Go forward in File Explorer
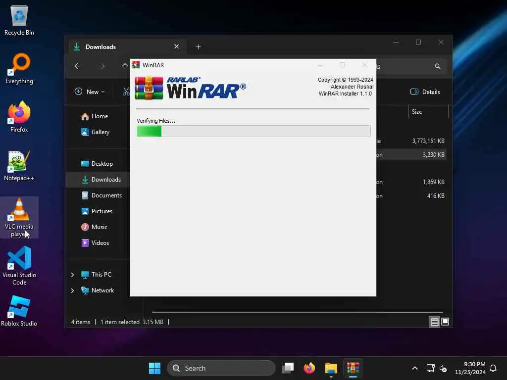507x380 pixels. 101,66
